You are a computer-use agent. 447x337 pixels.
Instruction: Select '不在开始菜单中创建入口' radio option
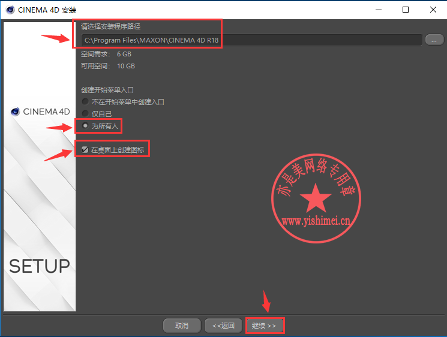point(123,102)
